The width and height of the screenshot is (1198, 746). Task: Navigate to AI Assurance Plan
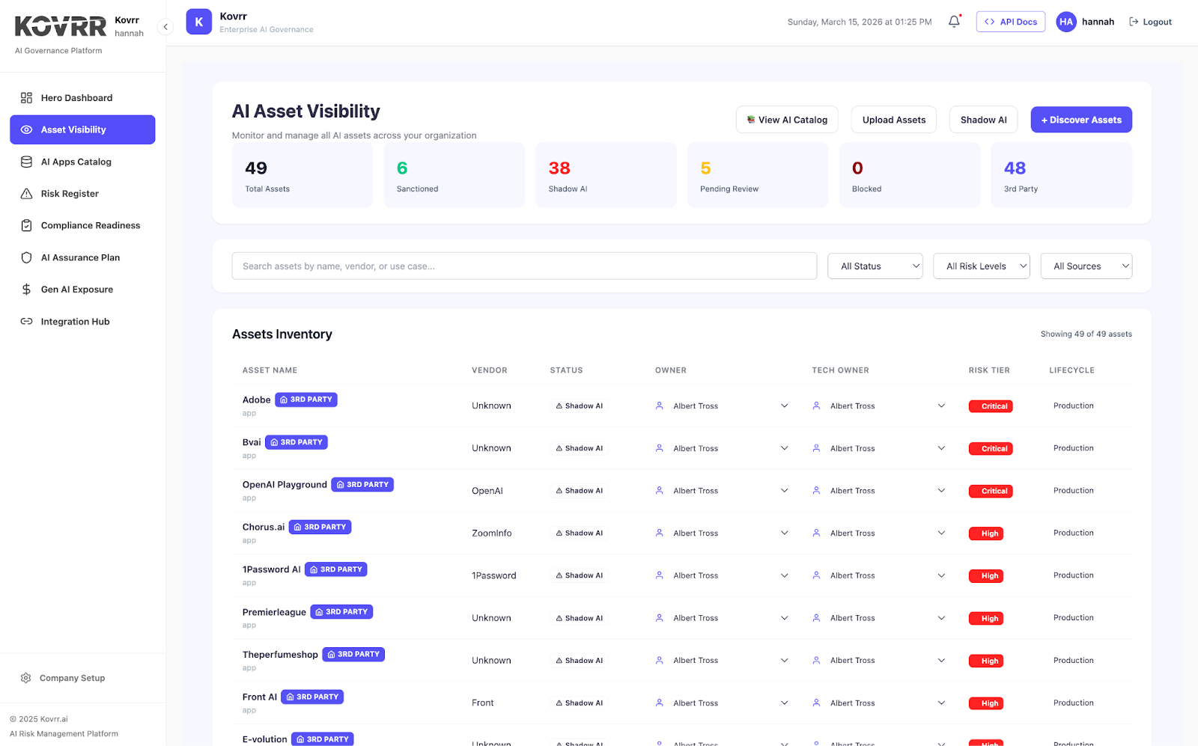(82, 257)
